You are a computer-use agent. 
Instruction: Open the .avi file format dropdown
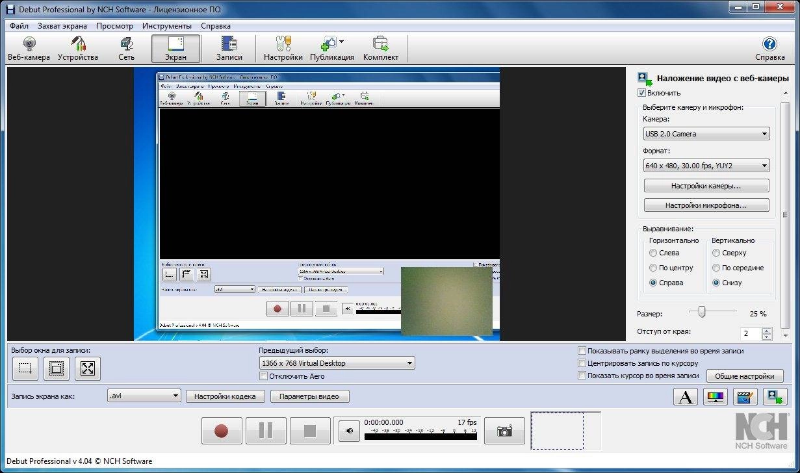(x=144, y=396)
